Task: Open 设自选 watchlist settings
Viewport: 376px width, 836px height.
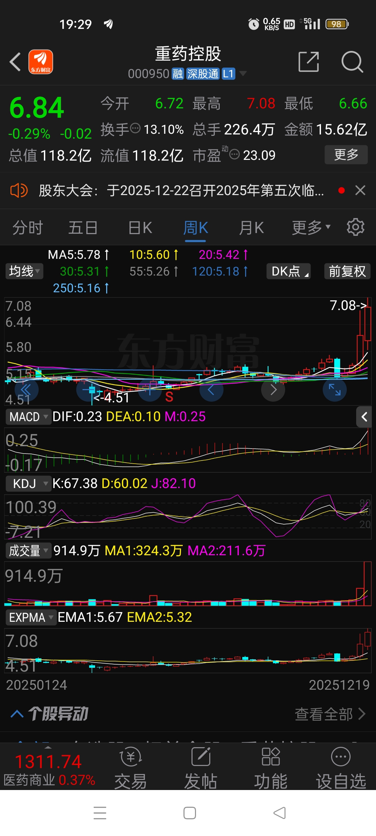Action: coord(341,768)
